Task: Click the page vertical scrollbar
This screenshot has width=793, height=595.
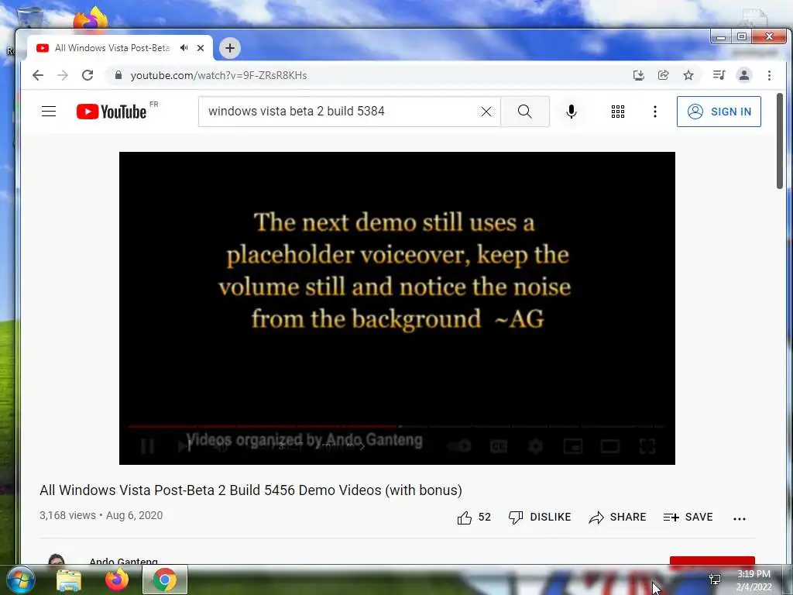Action: click(x=780, y=142)
